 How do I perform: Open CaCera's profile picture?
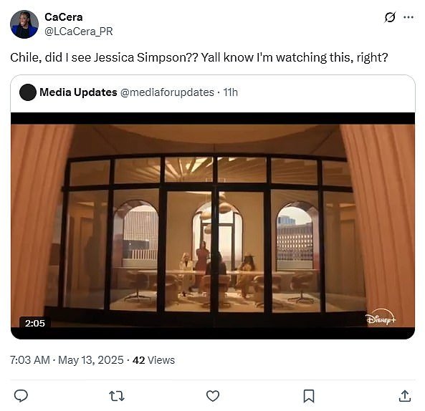pyautogui.click(x=24, y=24)
